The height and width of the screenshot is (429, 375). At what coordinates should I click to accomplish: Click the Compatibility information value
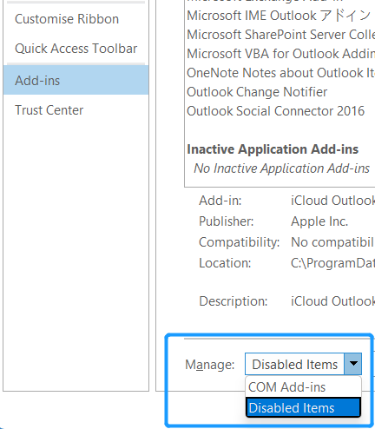click(x=332, y=242)
